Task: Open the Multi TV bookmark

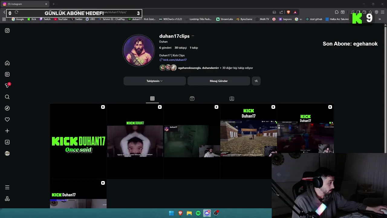Action: coord(262,19)
